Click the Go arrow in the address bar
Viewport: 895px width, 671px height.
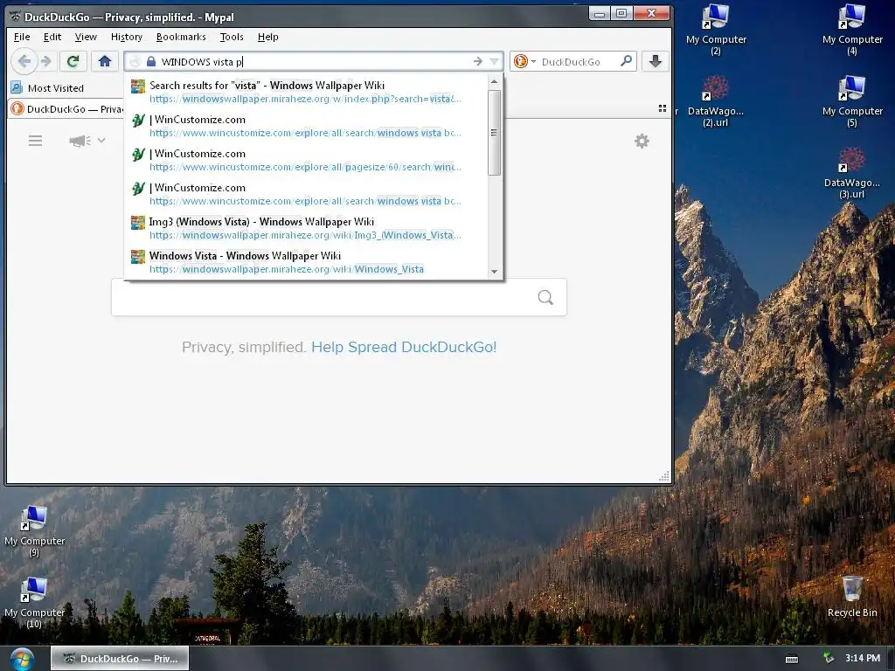point(478,61)
